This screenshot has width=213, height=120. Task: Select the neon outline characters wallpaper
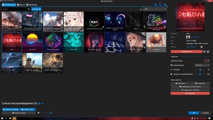pos(156,22)
